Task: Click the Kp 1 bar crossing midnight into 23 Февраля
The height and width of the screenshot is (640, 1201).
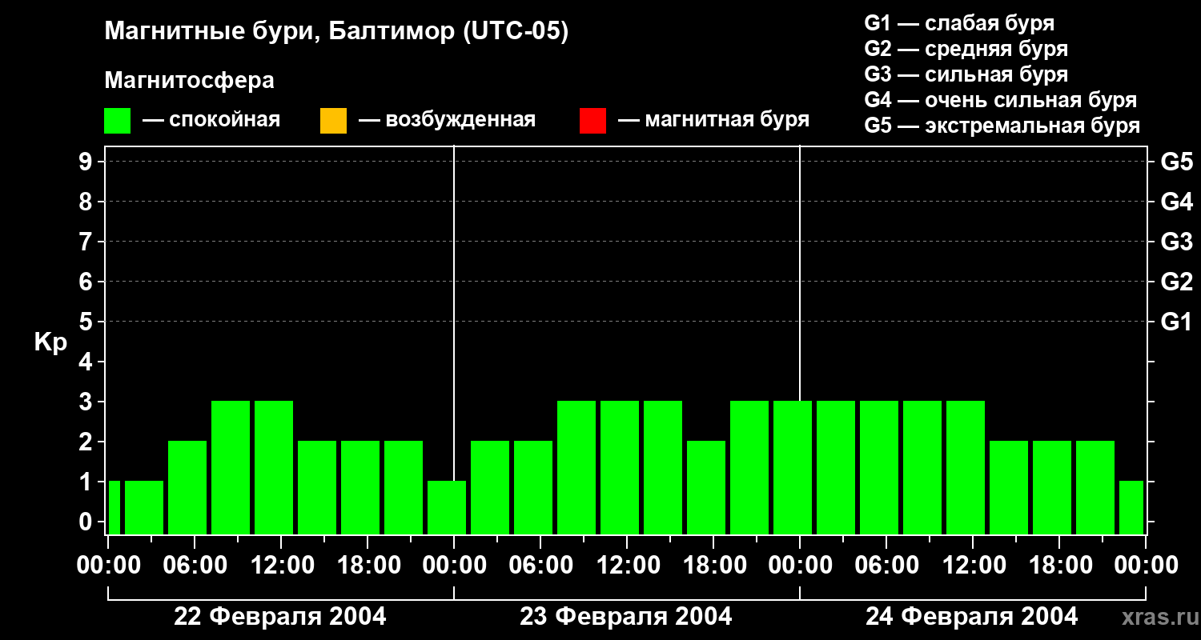Action: (447, 507)
